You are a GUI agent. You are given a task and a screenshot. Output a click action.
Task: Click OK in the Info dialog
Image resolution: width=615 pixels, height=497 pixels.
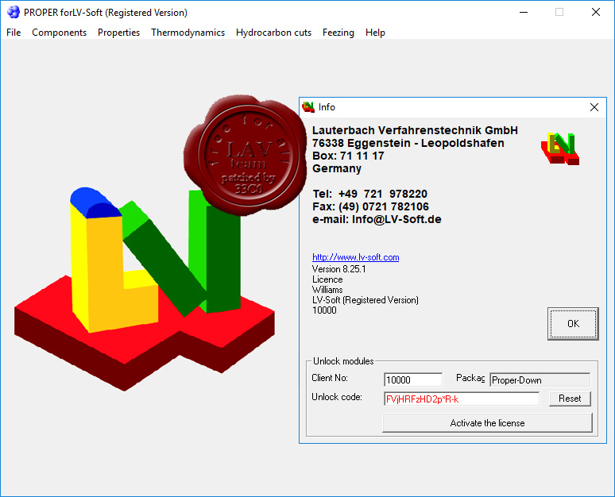573,324
